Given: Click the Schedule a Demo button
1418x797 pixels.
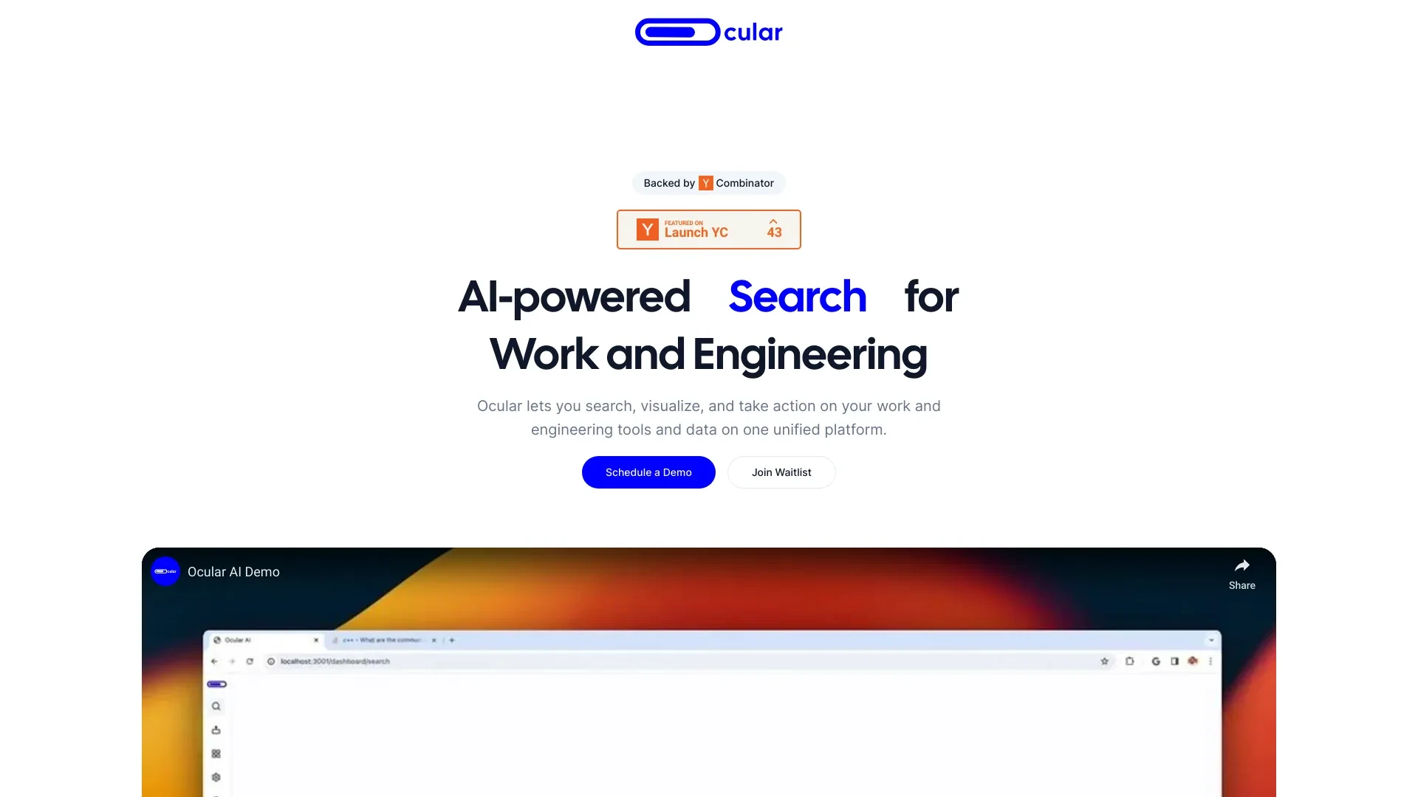Looking at the screenshot, I should tap(648, 472).
